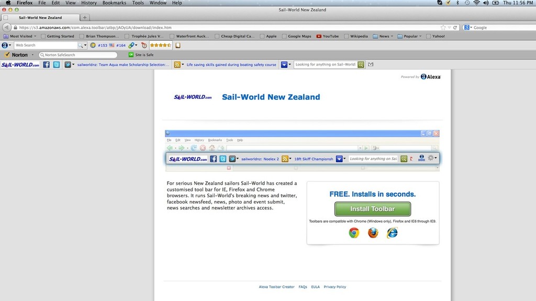
Task: Click the Alexa Wayback stopwatch icon
Action: pos(144,45)
